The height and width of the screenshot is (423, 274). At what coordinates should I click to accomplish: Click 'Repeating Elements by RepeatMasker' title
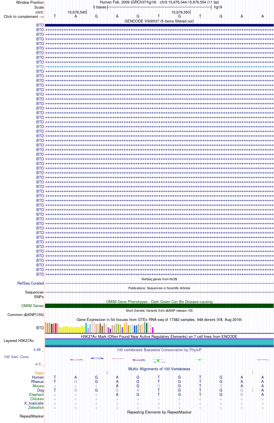click(x=159, y=412)
